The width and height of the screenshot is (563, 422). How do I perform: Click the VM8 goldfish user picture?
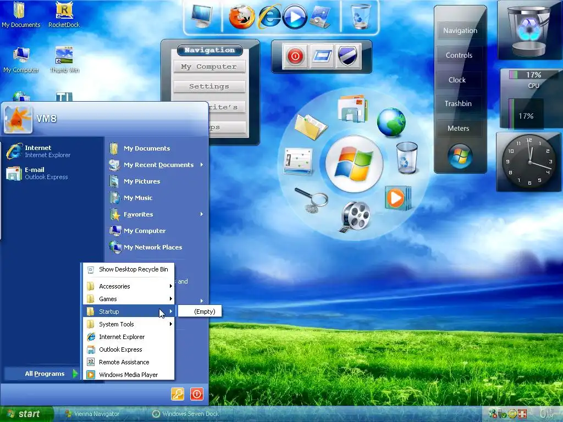click(x=18, y=119)
